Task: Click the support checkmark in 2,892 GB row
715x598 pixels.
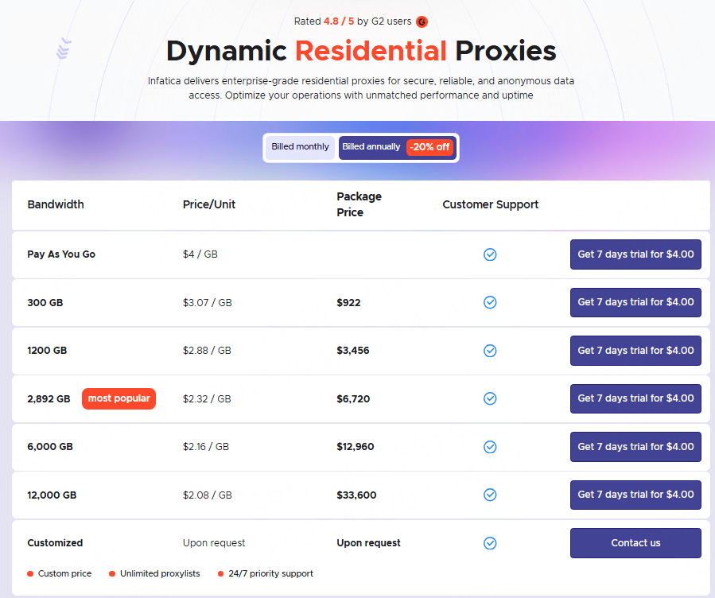Action: [490, 398]
